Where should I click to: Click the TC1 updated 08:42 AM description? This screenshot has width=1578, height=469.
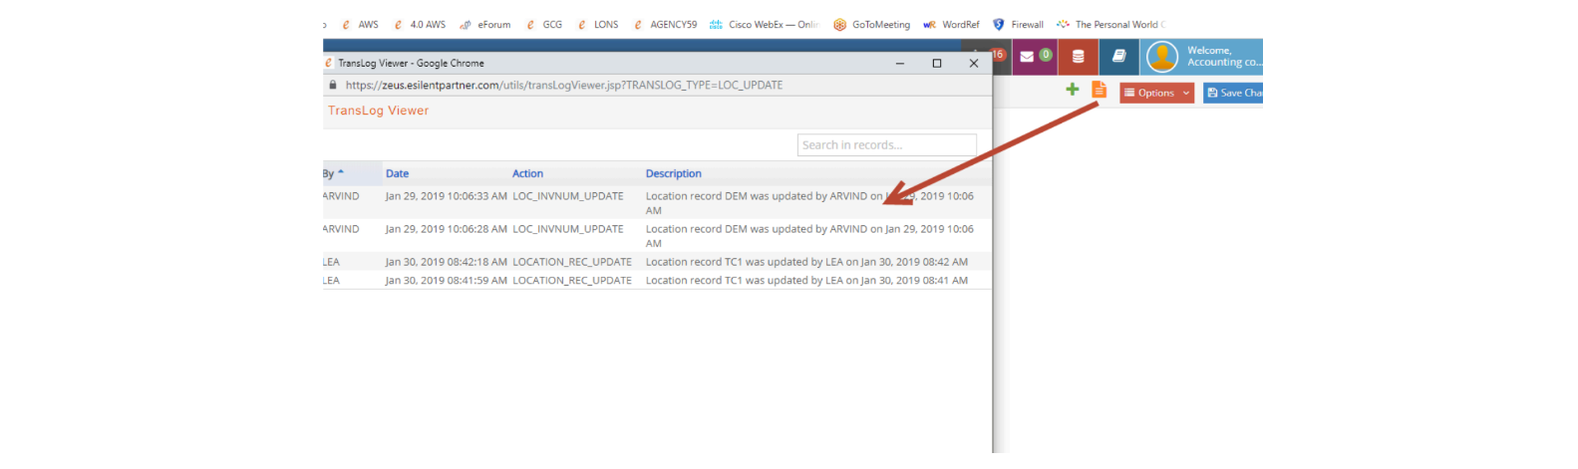[806, 262]
